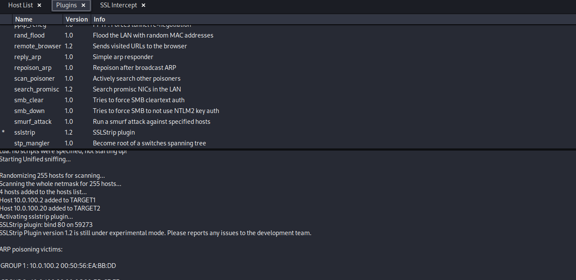Sort plugins by Version column header
The image size is (576, 280).
[x=76, y=19]
